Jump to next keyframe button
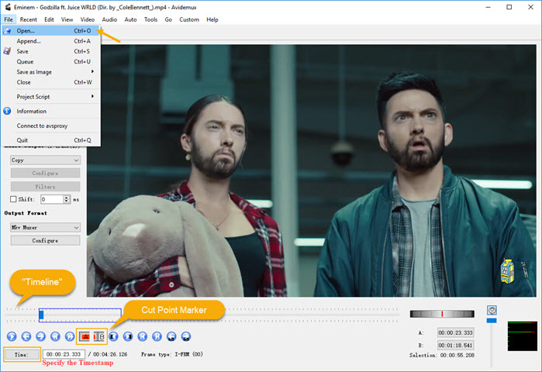 coord(70,336)
